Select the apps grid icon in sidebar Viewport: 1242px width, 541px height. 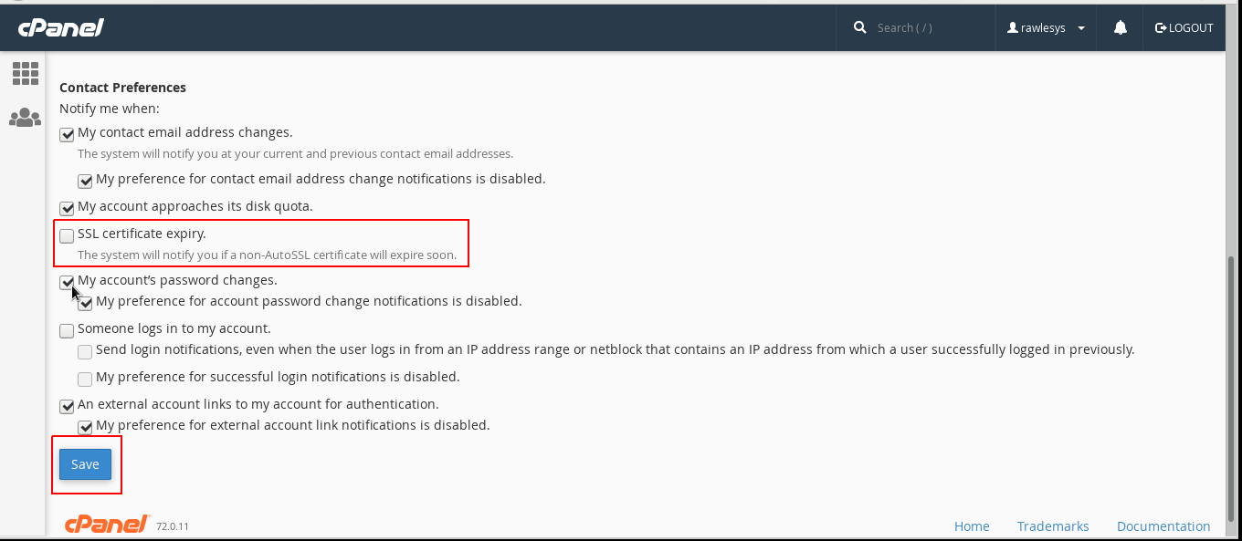click(25, 72)
